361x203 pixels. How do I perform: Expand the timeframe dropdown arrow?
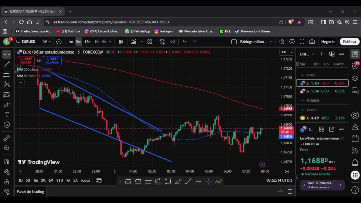click(x=110, y=42)
